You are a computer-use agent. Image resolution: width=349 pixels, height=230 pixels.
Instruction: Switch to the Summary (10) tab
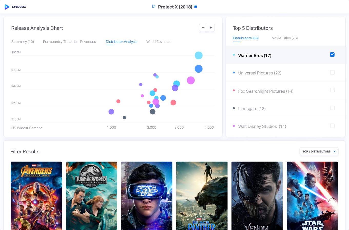[x=23, y=42]
